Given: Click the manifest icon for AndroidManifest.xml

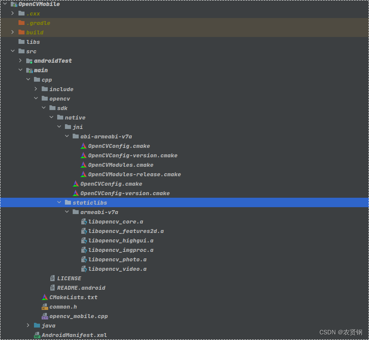Looking at the screenshot, I should tap(37, 335).
